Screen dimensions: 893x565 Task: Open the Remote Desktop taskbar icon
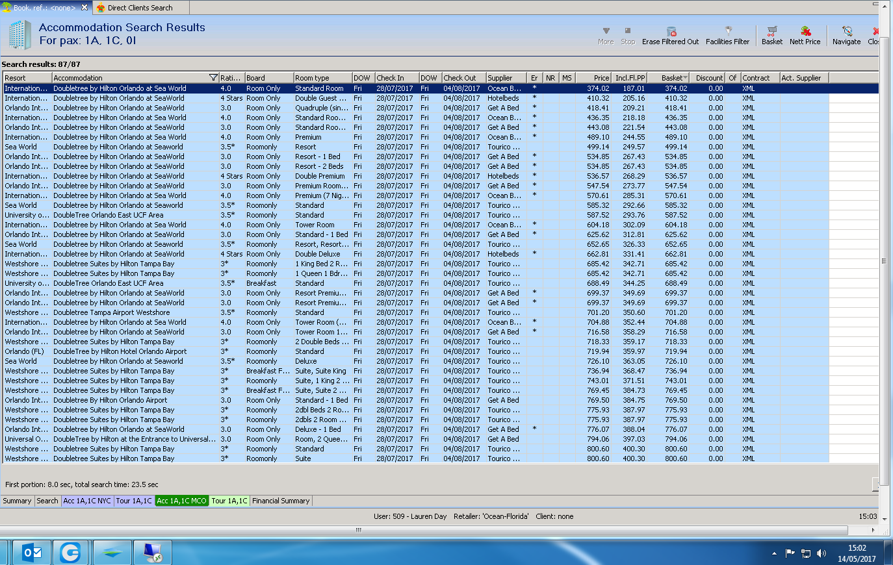point(153,553)
